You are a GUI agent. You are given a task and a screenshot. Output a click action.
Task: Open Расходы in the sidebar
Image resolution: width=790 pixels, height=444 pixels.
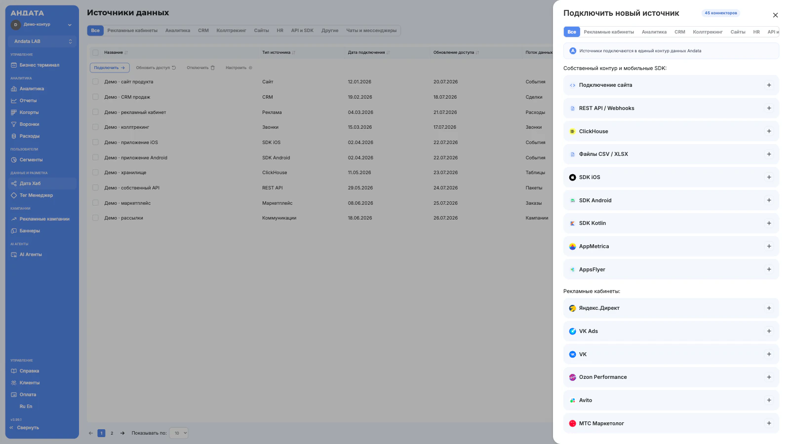coord(42,136)
